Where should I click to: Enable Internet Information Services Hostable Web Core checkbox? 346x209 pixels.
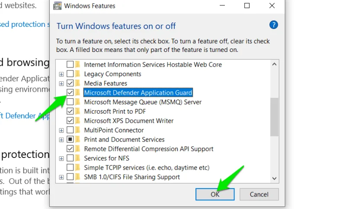[70, 64]
